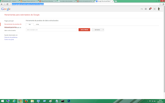Open Página principal in sidebar
165x103 pixels.
pos(9,21)
